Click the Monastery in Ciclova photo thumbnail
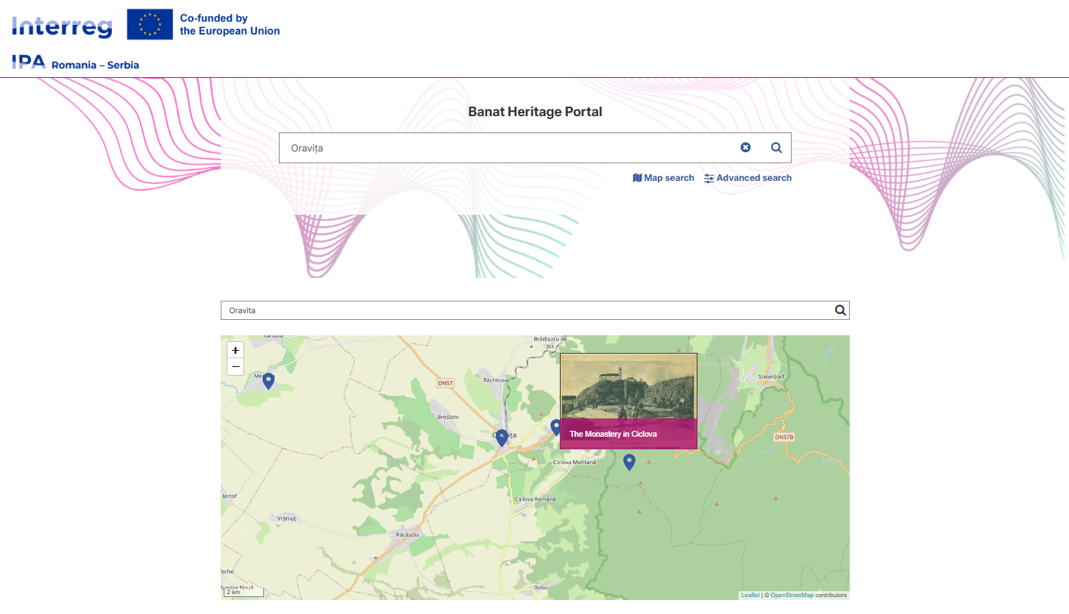The width and height of the screenshot is (1069, 614). coord(628,386)
